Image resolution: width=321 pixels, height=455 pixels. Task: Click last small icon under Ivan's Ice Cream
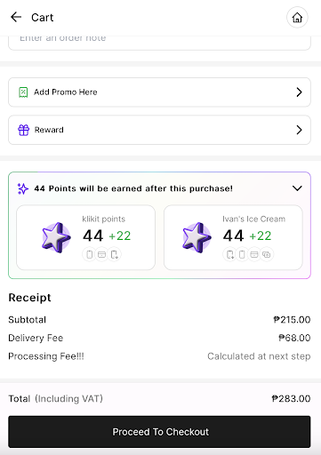point(267,254)
